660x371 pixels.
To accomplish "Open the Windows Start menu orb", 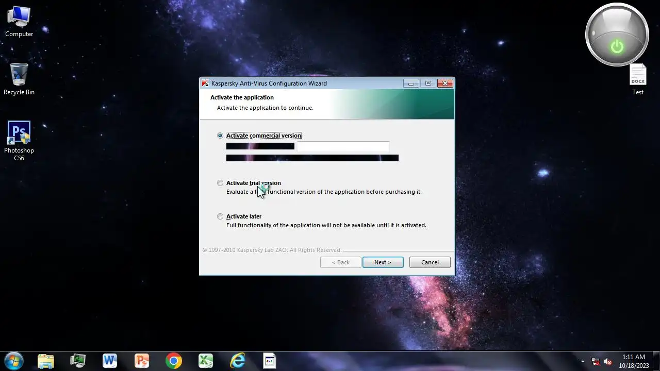I will point(13,361).
